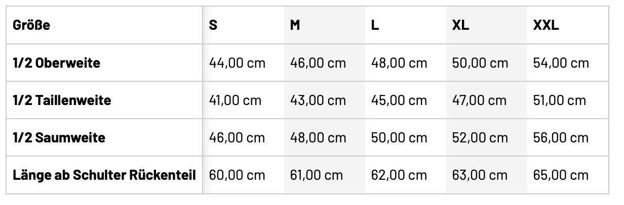Click the 1/2 Taillenweite row label
The height and width of the screenshot is (205, 624).
click(x=62, y=100)
